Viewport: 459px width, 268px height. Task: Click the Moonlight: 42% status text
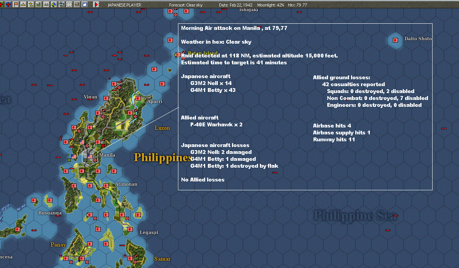(271, 5)
